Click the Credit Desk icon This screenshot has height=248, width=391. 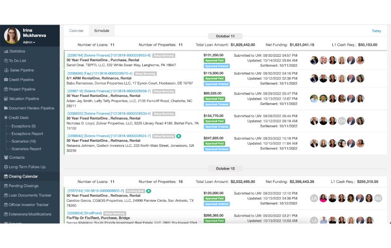[6, 118]
